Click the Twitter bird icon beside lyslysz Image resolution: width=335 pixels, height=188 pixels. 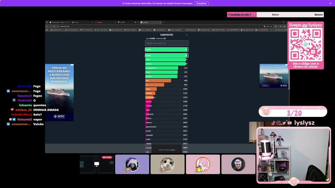(x=284, y=123)
